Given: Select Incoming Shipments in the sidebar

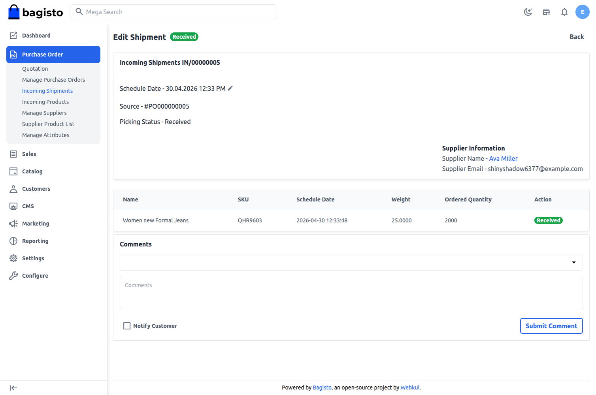Looking at the screenshot, I should click(47, 90).
